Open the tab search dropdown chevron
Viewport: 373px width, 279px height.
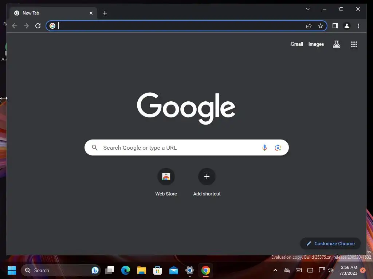point(307,9)
